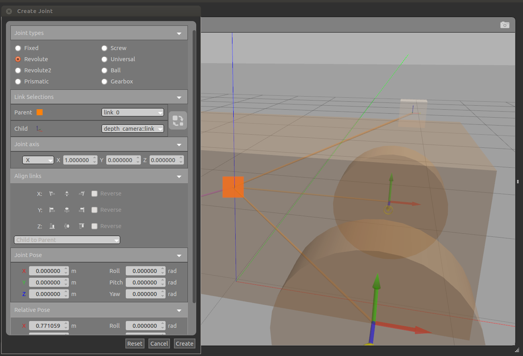Click the Cancel button

[159, 344]
